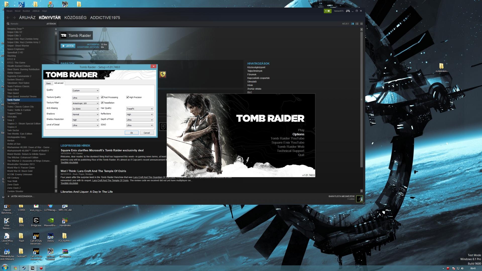Select Tomb Raider taskbar button
Image resolution: width=482 pixels, height=271 pixels.
pos(33,268)
